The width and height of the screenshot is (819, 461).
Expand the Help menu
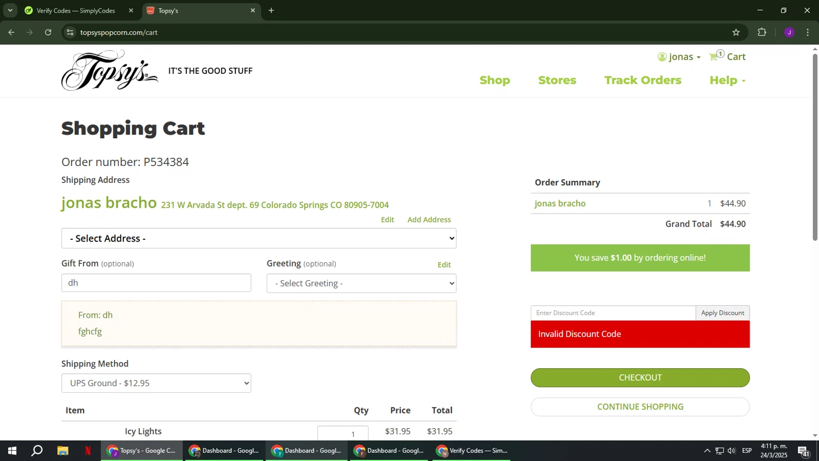(727, 80)
